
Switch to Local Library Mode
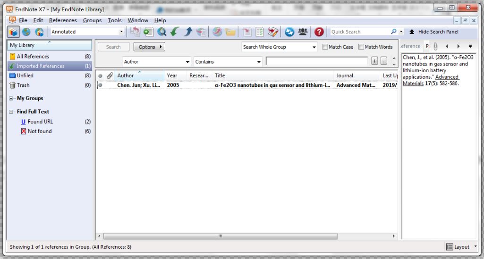14,32
